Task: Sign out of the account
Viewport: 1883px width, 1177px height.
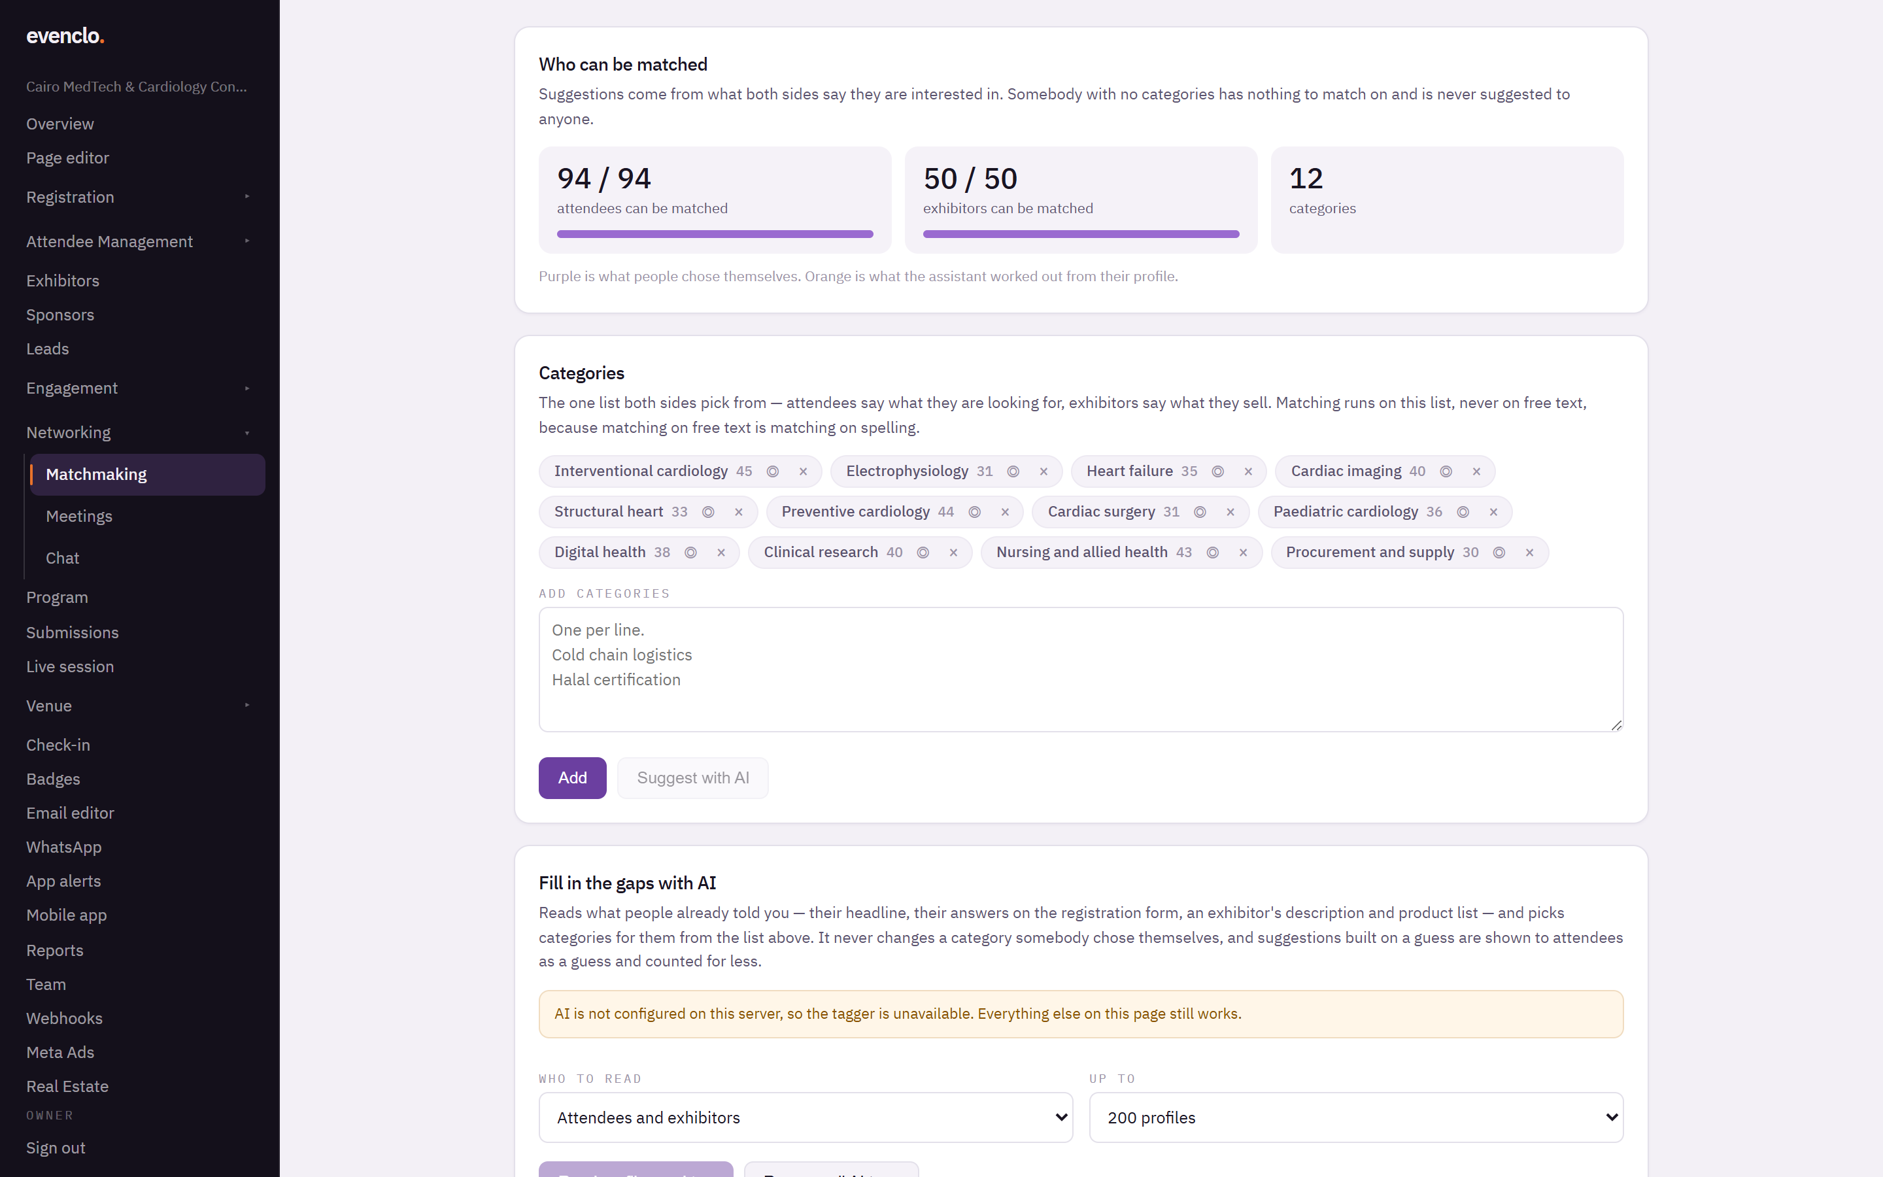Action: [x=56, y=1148]
